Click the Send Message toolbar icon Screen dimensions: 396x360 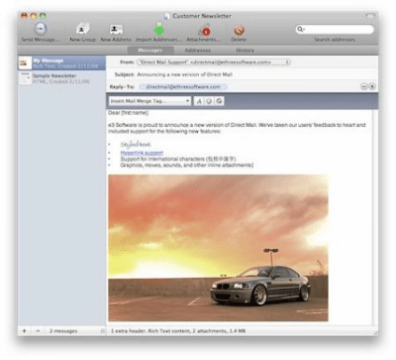(41, 29)
